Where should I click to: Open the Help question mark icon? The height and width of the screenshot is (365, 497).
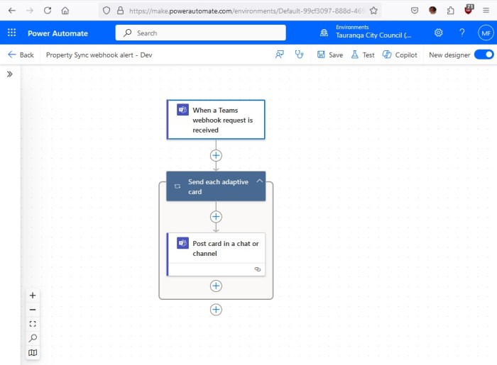(461, 33)
